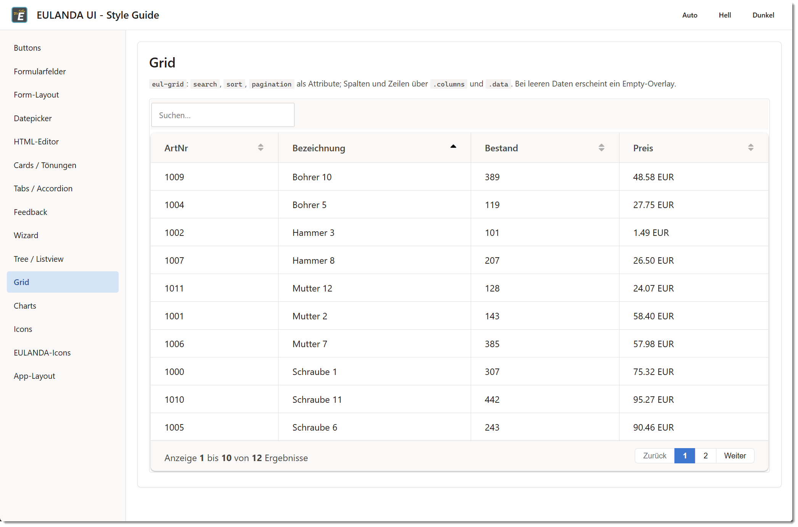Viewport: 798px width, 527px height.
Task: Switch theme to Dunkel
Action: click(x=763, y=15)
